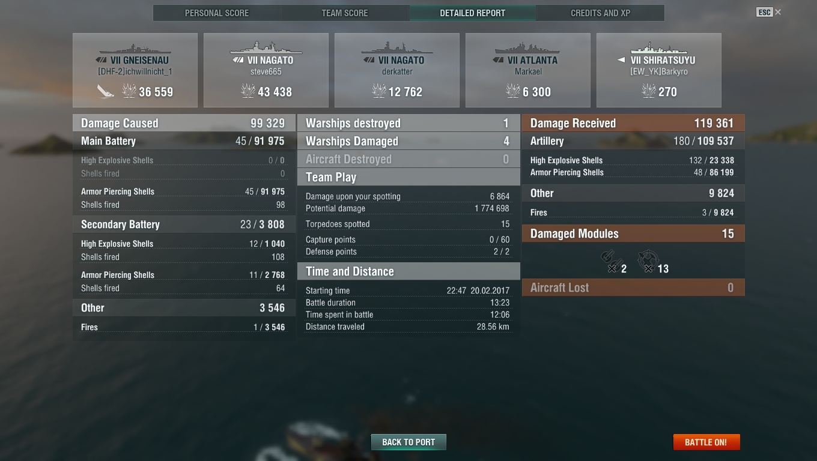Viewport: 817px width, 461px height.
Task: Click damage burst icon beside 6 300
Action: coord(513,91)
